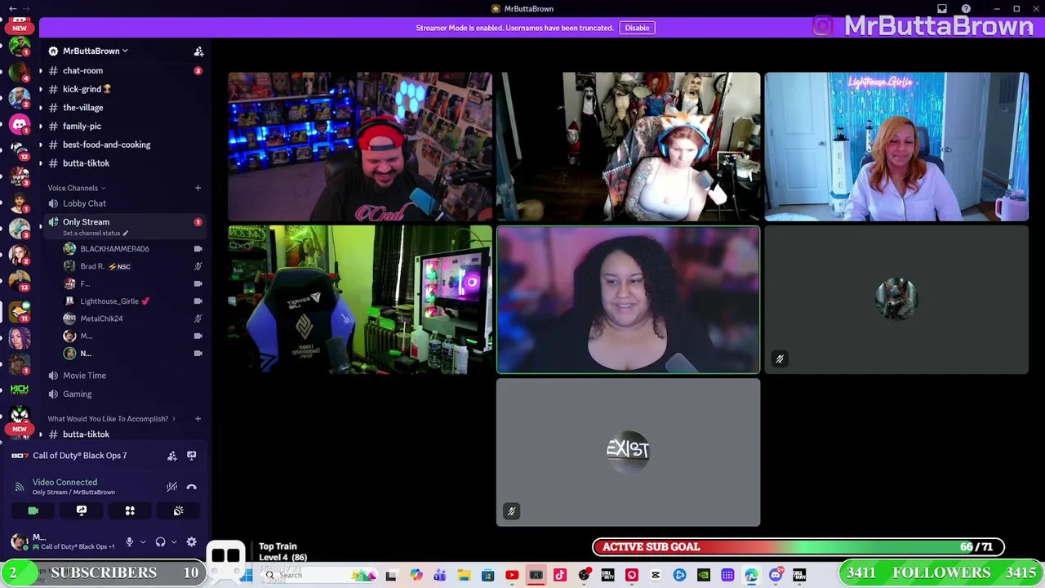Turn off the camera

pos(33,510)
